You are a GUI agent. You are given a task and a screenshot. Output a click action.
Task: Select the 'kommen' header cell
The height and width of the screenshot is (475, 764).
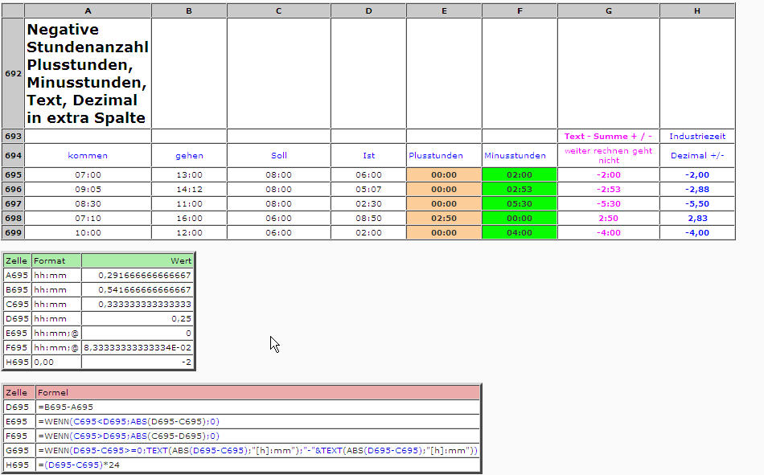pyautogui.click(x=88, y=155)
